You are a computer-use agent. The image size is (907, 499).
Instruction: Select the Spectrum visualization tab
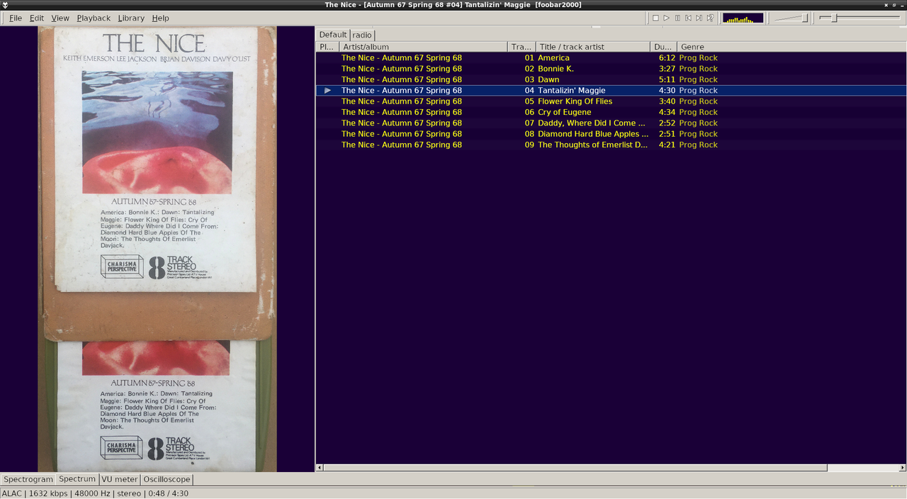(77, 479)
